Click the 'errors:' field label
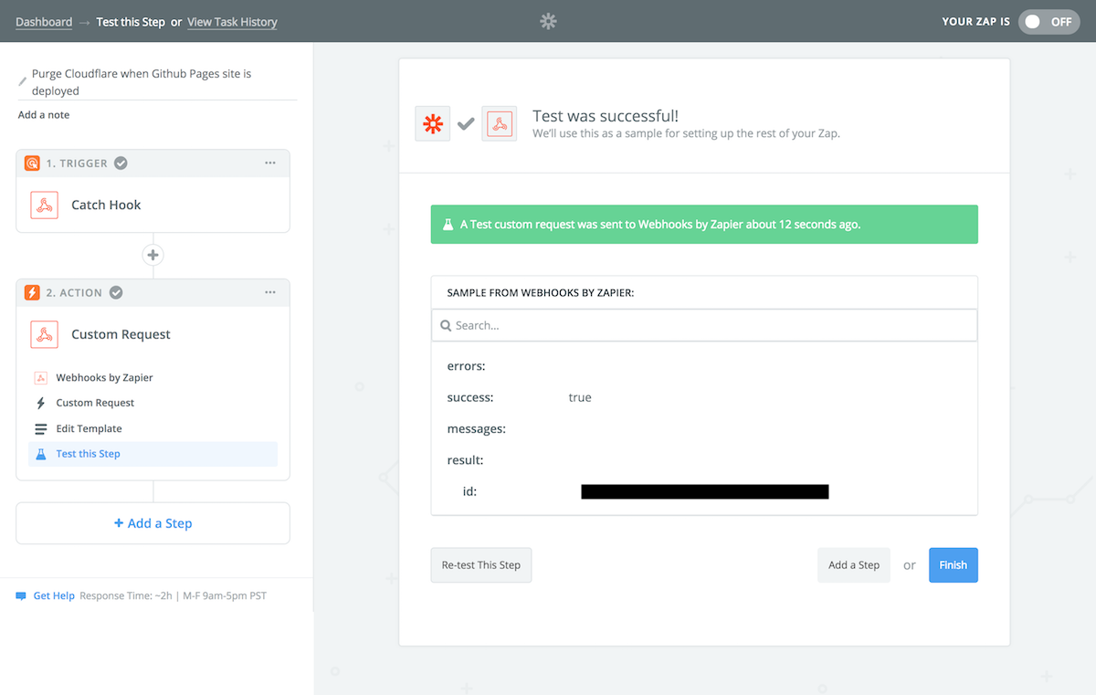The width and height of the screenshot is (1096, 695). [466, 366]
